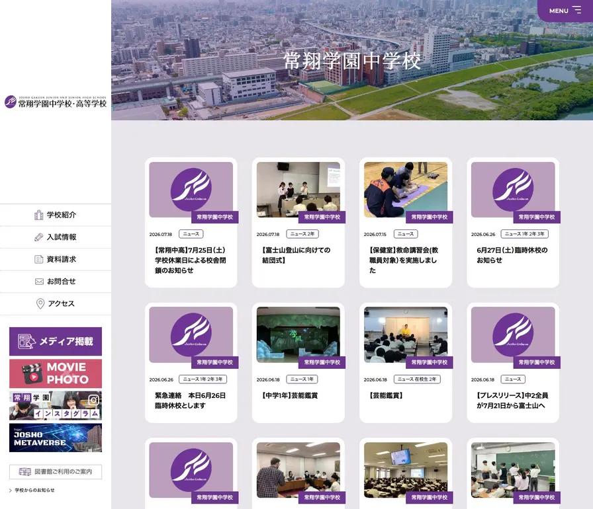Viewport: 593px width, 509px height.
Task: Click the map pin icon beside アクセス
Action: [40, 303]
